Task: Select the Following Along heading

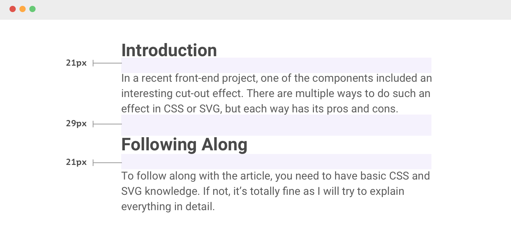Action: (x=184, y=144)
